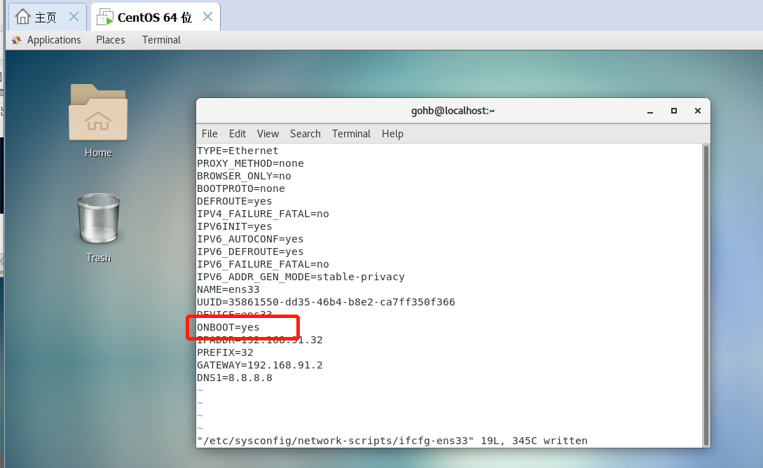Minimize the gohb@localhost terminal window
The height and width of the screenshot is (468, 763).
tap(649, 111)
